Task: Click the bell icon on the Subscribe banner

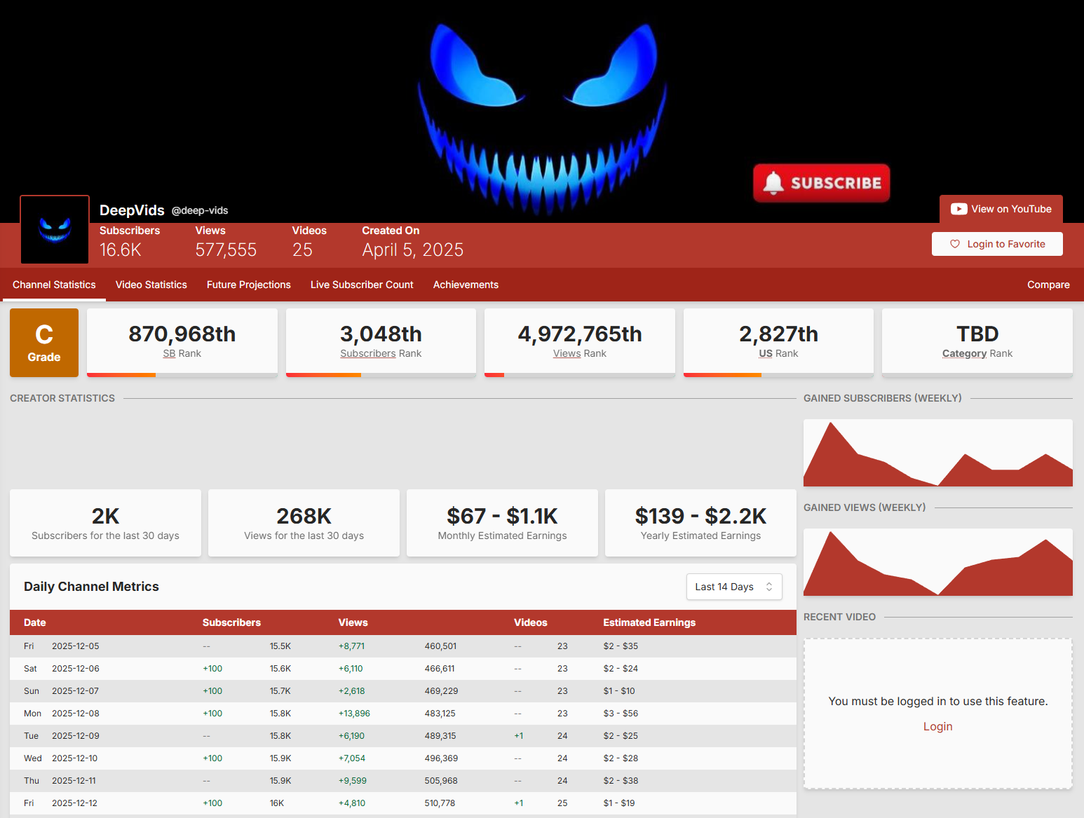Action: click(773, 183)
